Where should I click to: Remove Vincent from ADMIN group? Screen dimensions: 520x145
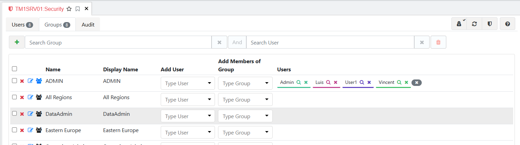click(406, 83)
